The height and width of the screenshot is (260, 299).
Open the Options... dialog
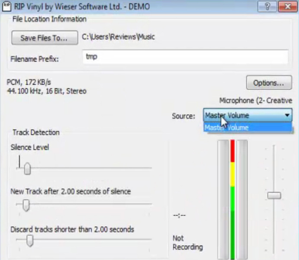[x=269, y=83]
